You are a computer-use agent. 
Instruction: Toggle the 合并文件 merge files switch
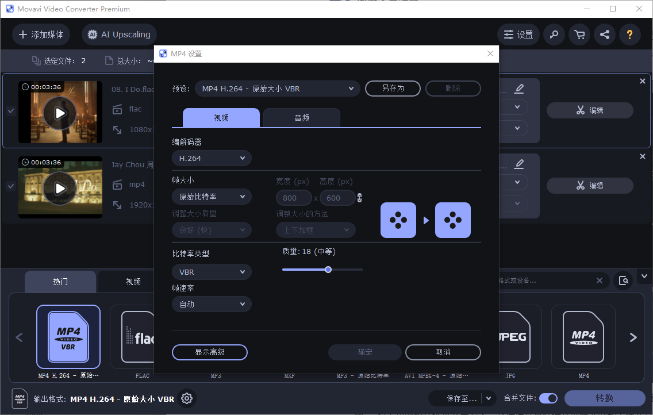click(548, 398)
